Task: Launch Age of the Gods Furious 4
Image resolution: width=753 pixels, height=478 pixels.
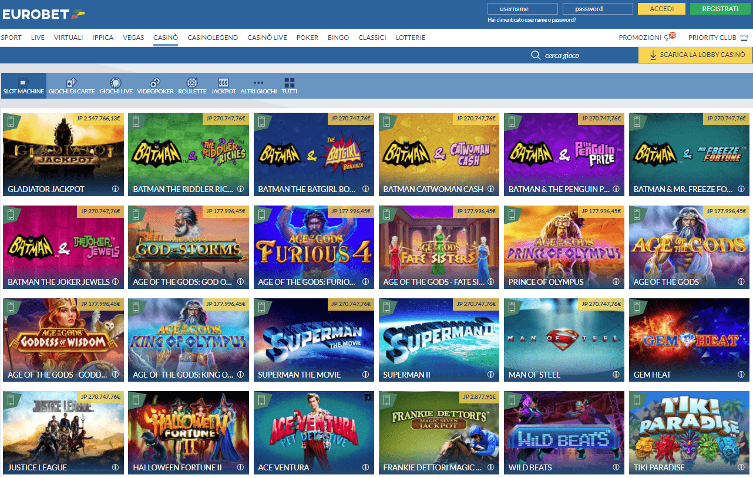Action: [314, 247]
